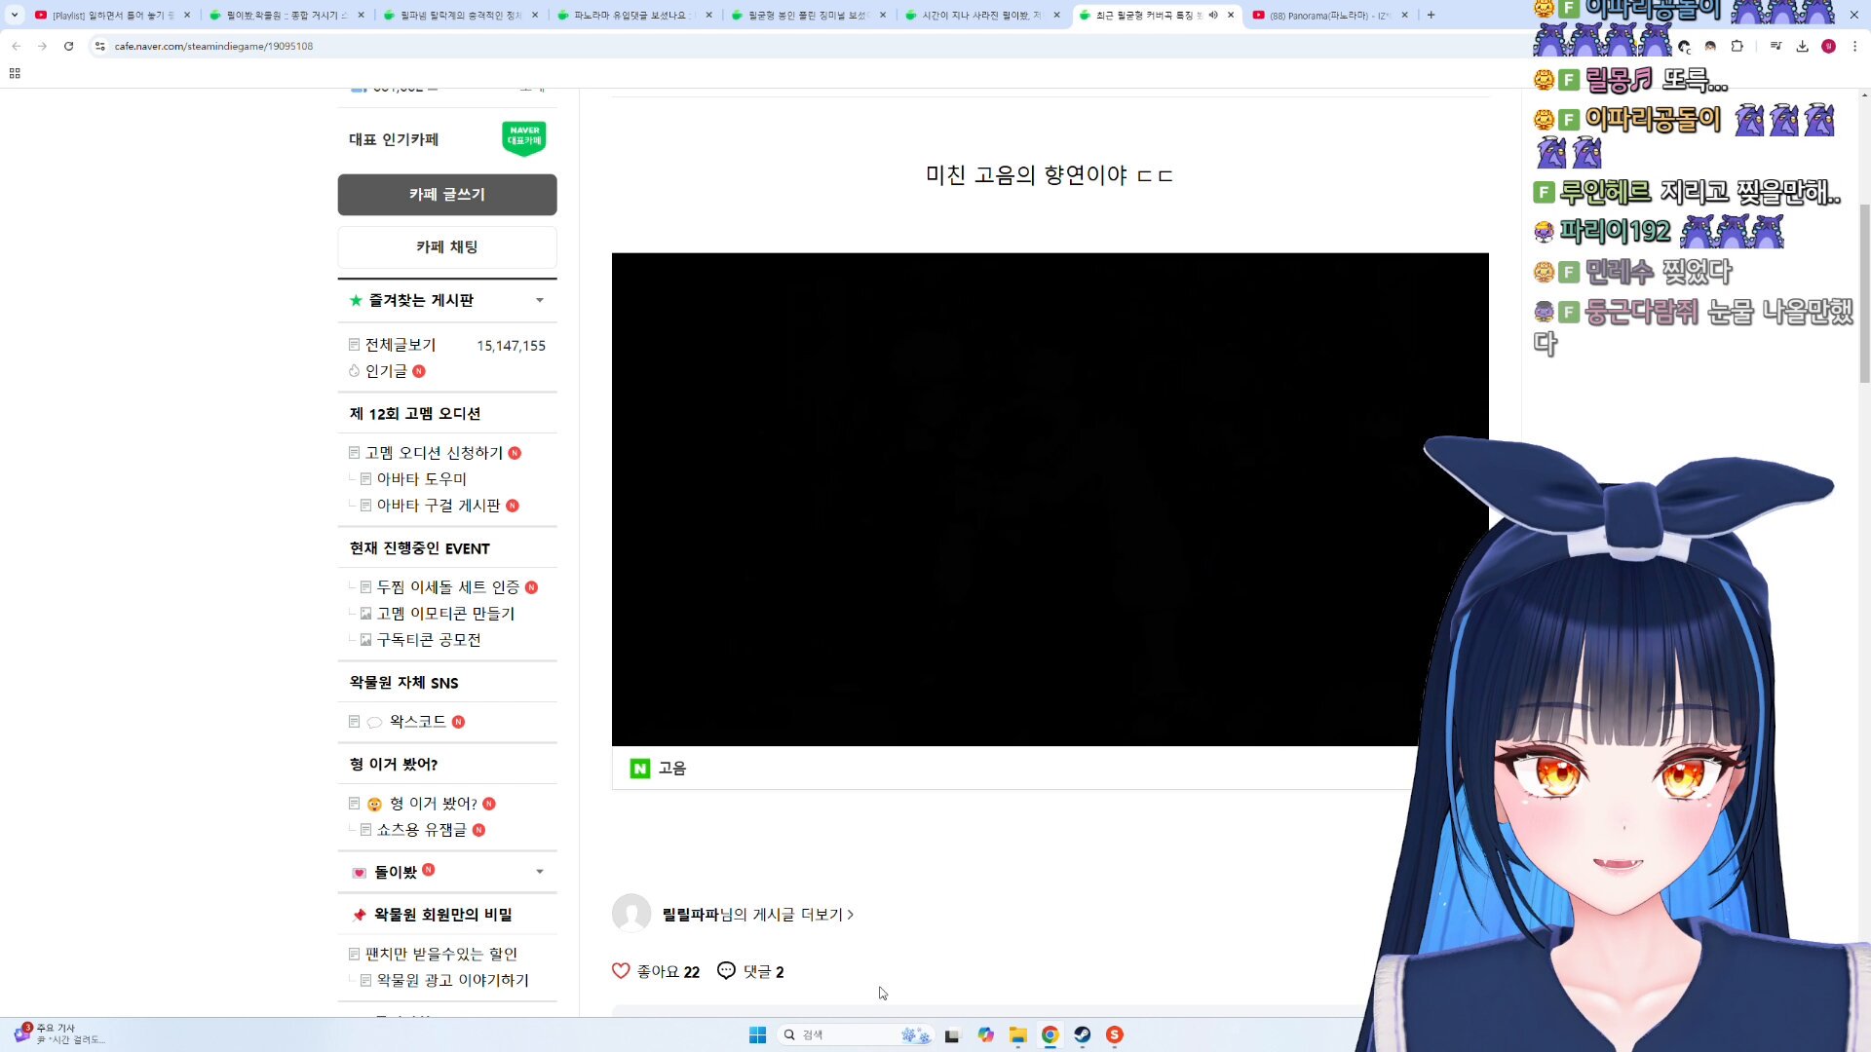This screenshot has height=1052, width=1871.
Task: Open the 형 이거 봤어? board link
Action: coord(433,804)
